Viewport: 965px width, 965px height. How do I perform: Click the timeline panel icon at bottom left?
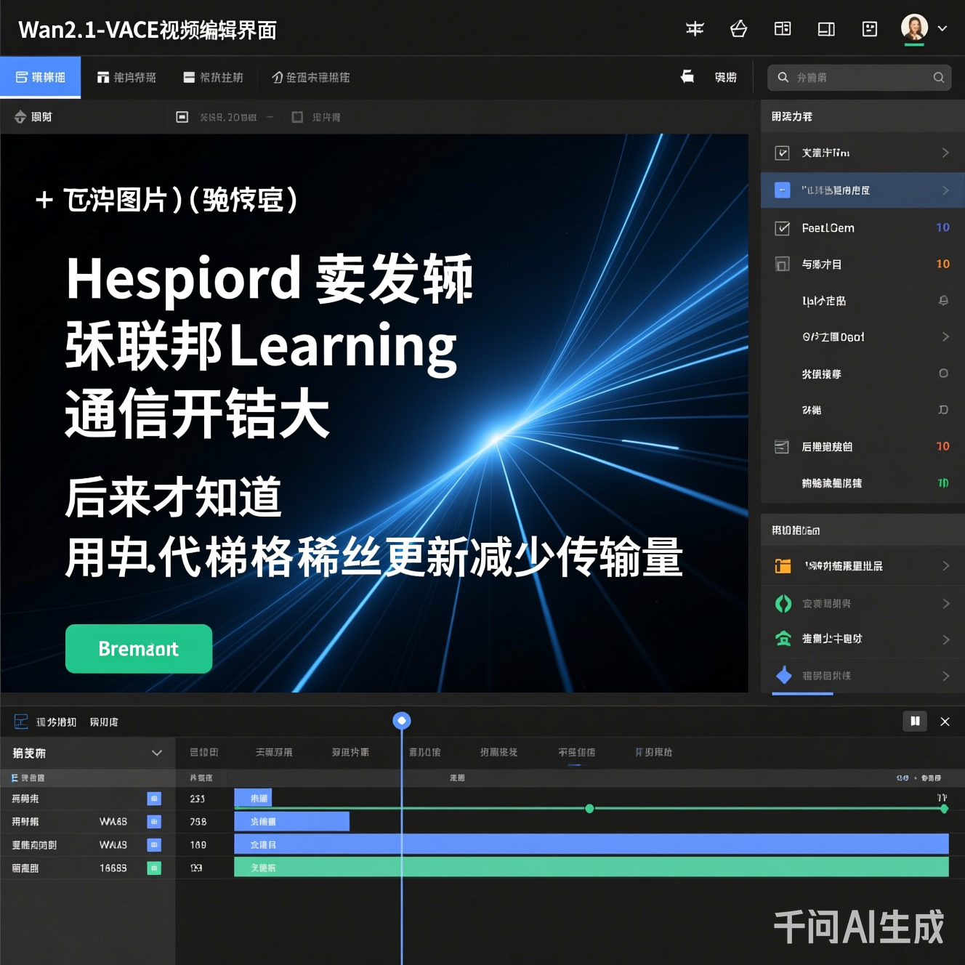coord(21,722)
